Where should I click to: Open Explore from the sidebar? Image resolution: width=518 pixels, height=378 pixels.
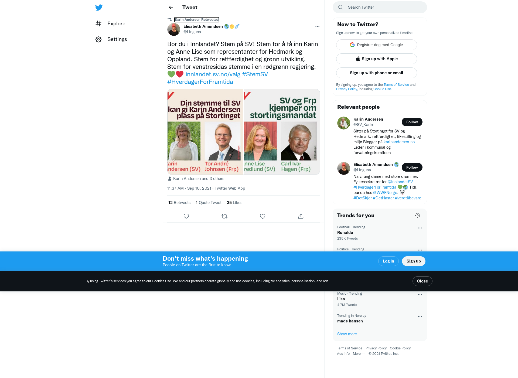(111, 23)
